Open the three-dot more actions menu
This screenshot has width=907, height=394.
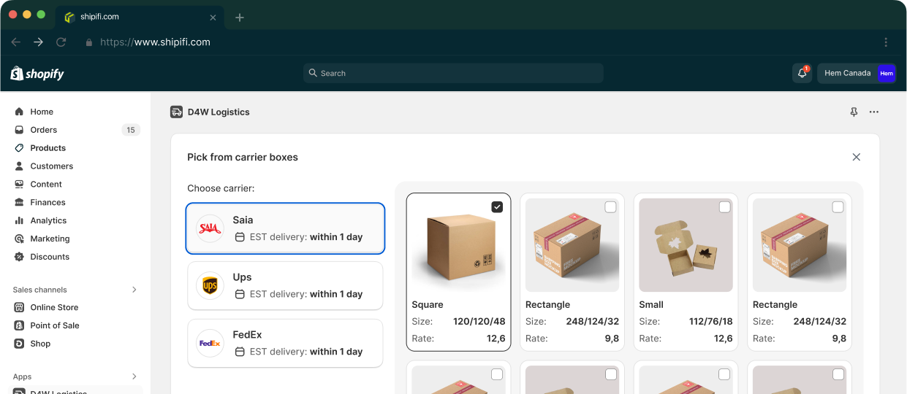click(x=874, y=112)
